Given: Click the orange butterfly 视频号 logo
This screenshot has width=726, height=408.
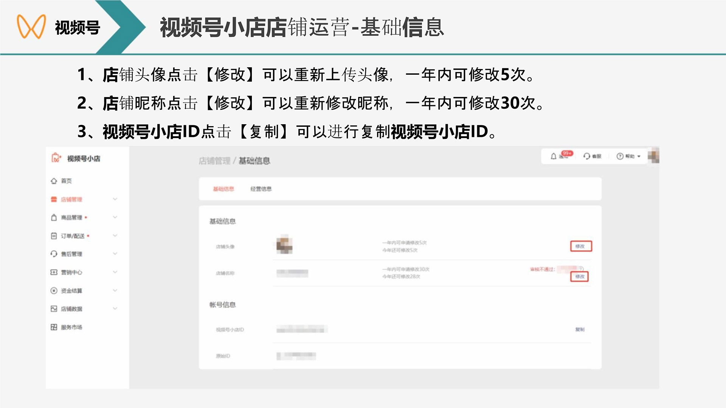Looking at the screenshot, I should pos(31,27).
